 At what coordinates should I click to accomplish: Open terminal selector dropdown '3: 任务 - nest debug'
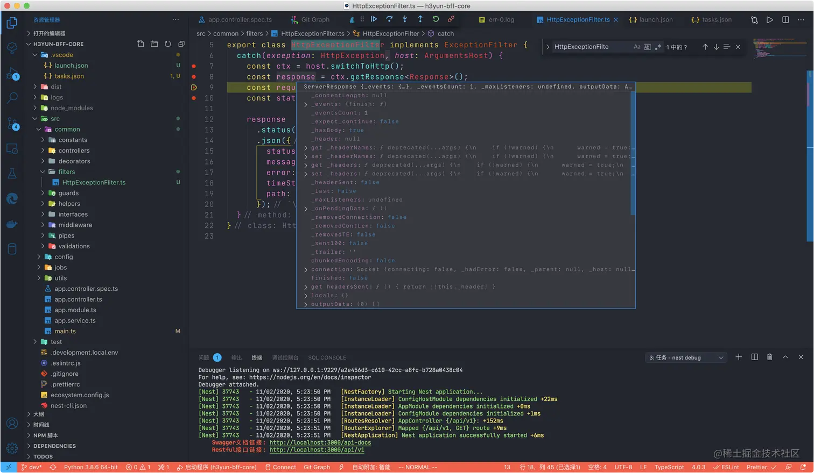[686, 357]
